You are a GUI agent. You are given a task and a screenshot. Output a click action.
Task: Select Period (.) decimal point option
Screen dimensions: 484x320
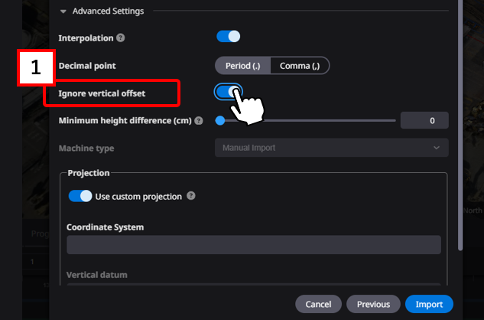[x=243, y=66]
